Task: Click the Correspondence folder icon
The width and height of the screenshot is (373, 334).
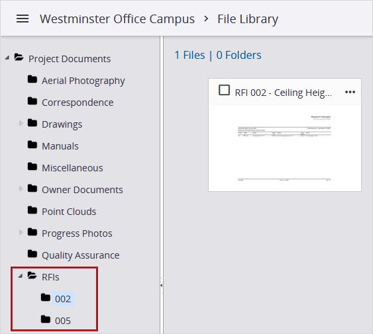Action: click(x=32, y=101)
